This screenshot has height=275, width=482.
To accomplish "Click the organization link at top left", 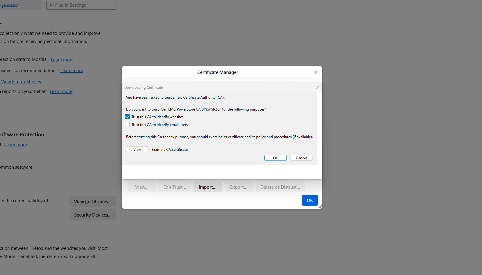I will (x=10, y=5).
